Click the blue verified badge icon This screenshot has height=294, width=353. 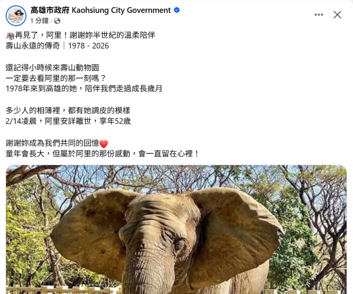coord(177,10)
